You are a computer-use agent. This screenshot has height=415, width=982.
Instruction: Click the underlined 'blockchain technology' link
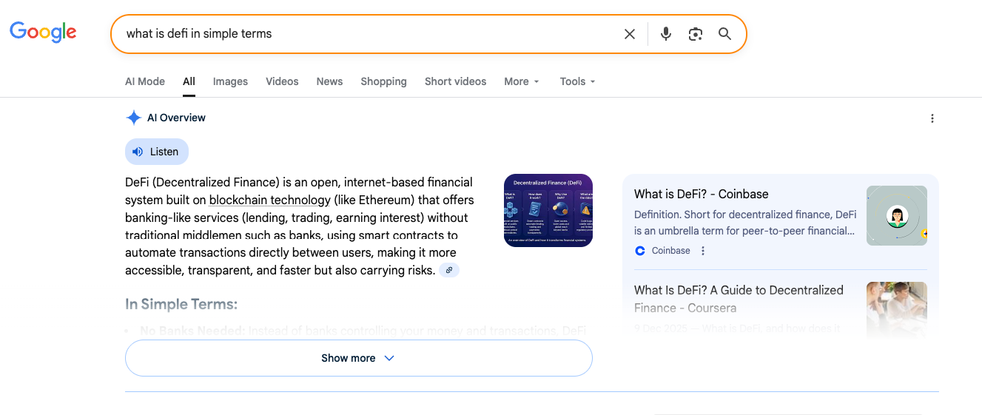(270, 200)
